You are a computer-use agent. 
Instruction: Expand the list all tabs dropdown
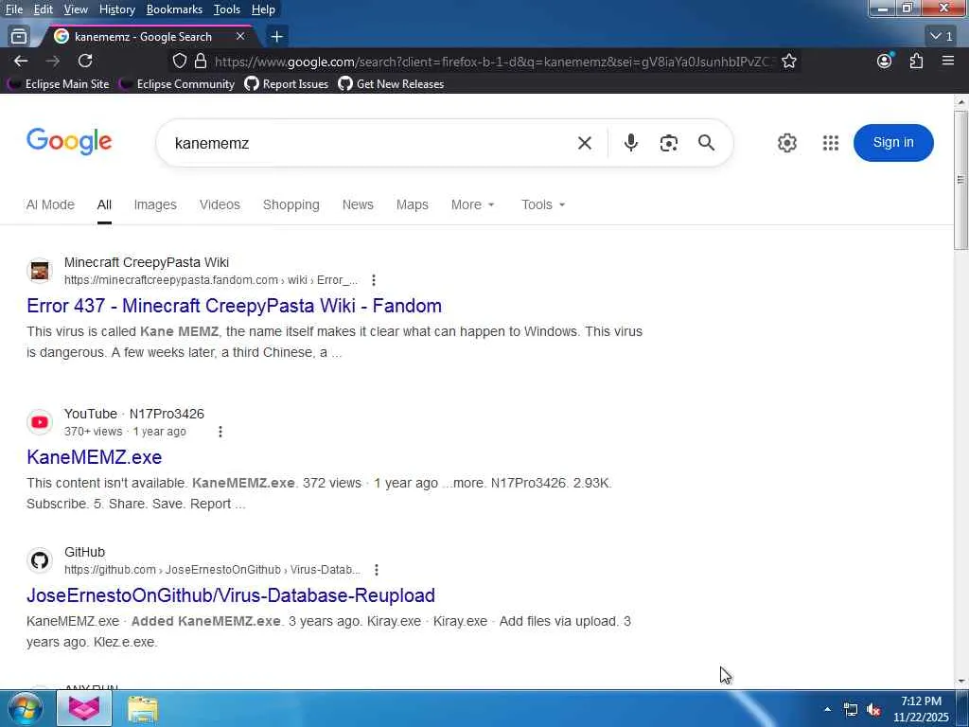943,37
